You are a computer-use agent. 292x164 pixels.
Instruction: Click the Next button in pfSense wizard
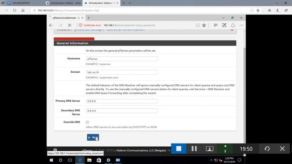point(93,138)
